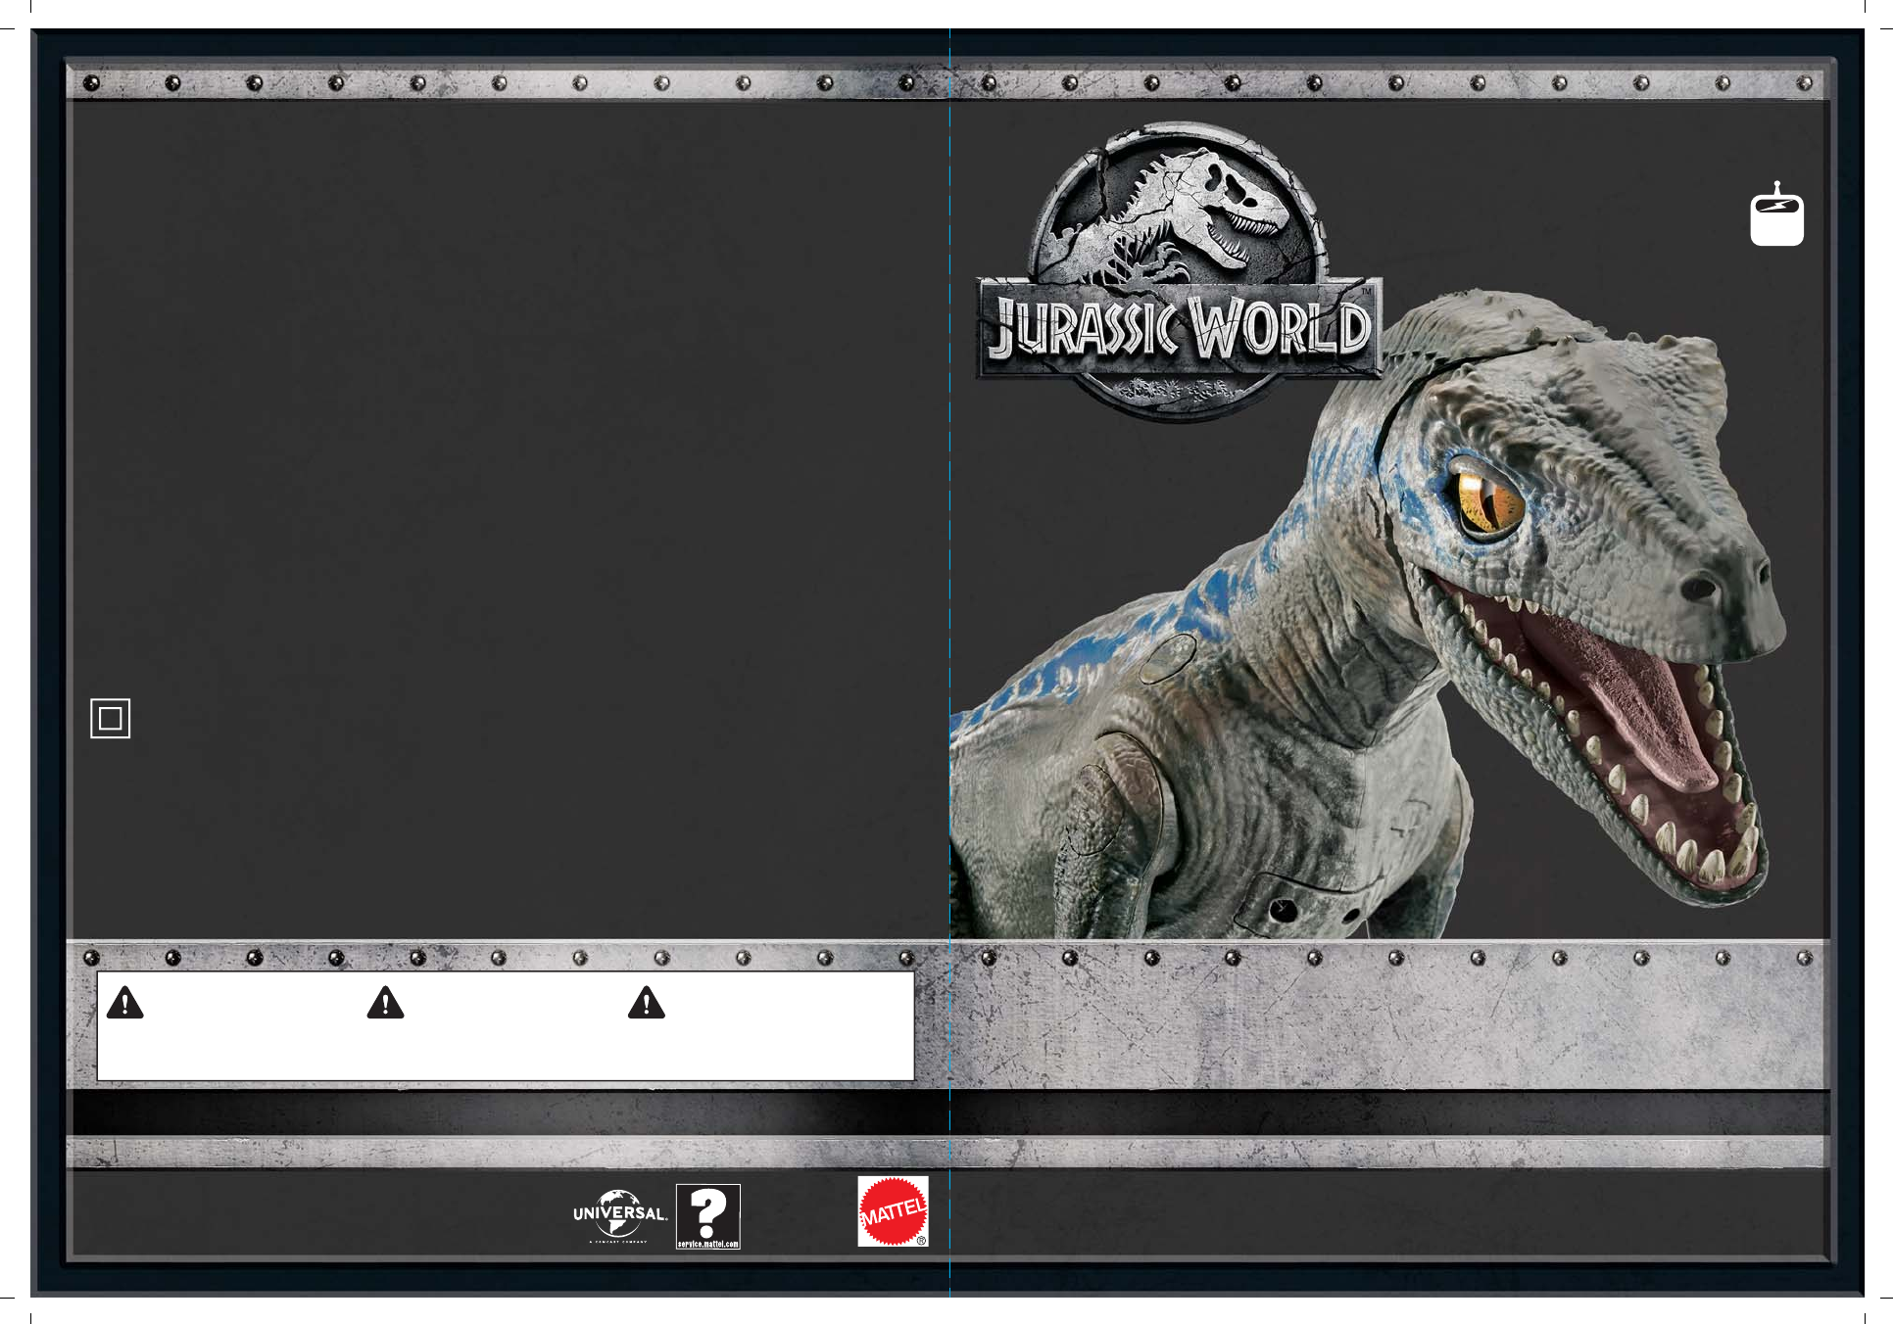
Task: Click the raptor's nostril
Action: tap(1699, 589)
